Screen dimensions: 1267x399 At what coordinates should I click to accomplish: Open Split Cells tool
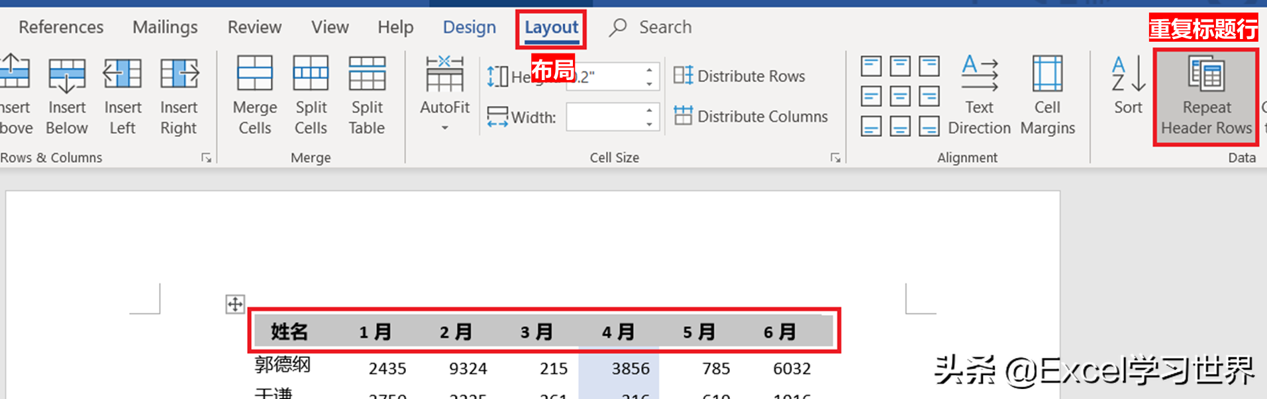311,96
